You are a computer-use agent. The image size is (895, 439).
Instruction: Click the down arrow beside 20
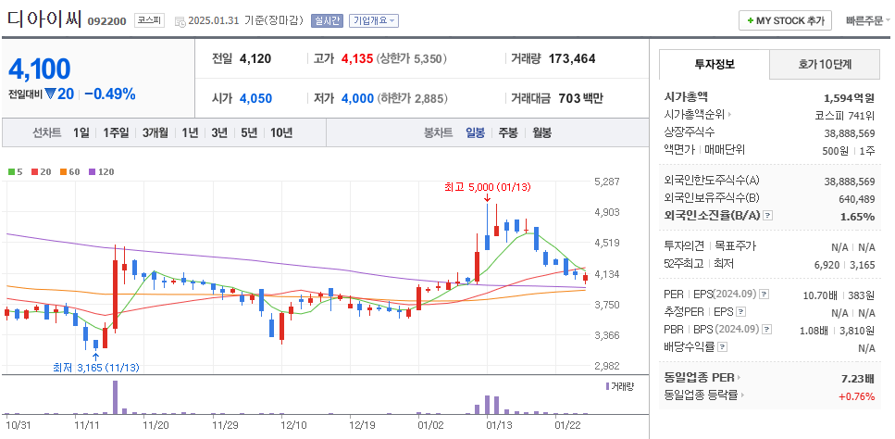point(50,94)
